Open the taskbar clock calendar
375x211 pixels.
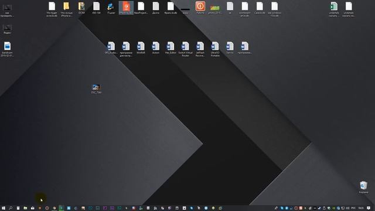361,208
